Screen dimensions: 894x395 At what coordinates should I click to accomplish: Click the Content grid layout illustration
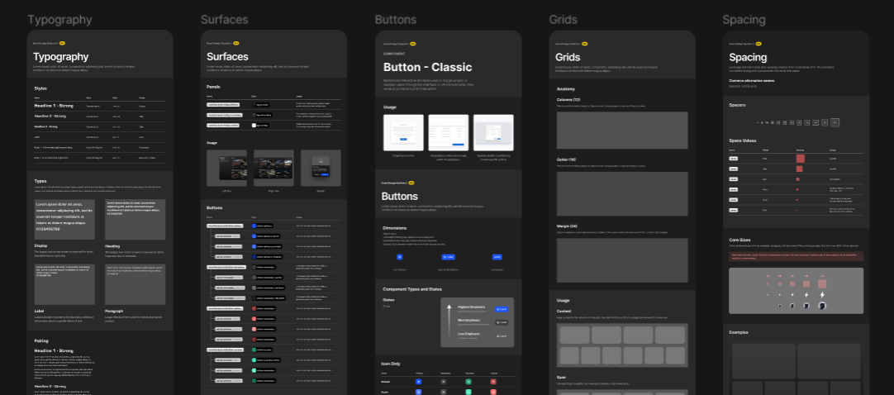[622, 345]
